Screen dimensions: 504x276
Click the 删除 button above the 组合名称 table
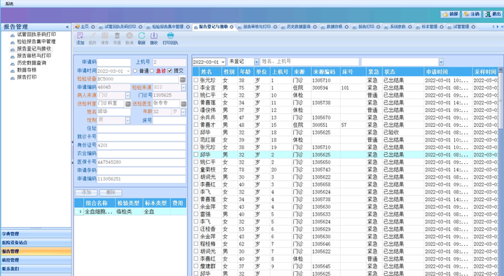pyautogui.click(x=111, y=193)
